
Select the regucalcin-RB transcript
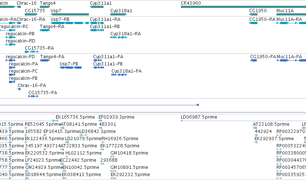pos(10,37)
